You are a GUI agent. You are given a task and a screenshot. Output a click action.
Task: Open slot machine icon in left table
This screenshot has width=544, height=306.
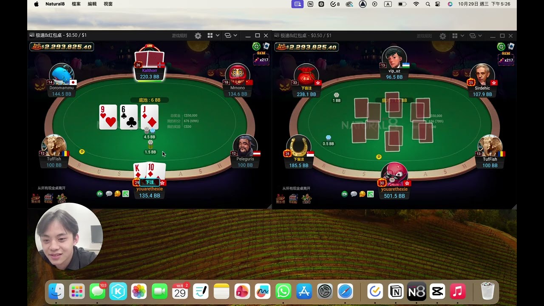point(49,198)
